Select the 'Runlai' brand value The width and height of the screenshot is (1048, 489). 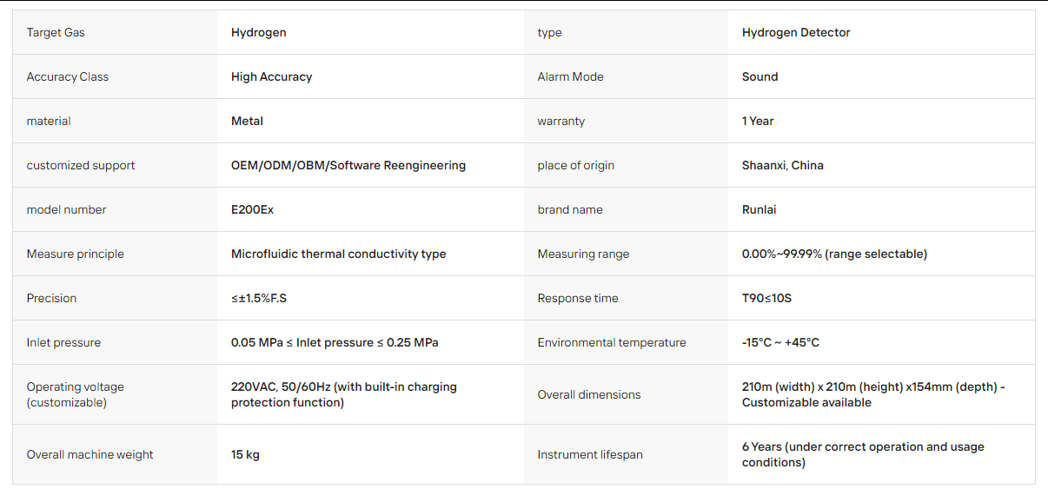[x=760, y=209]
